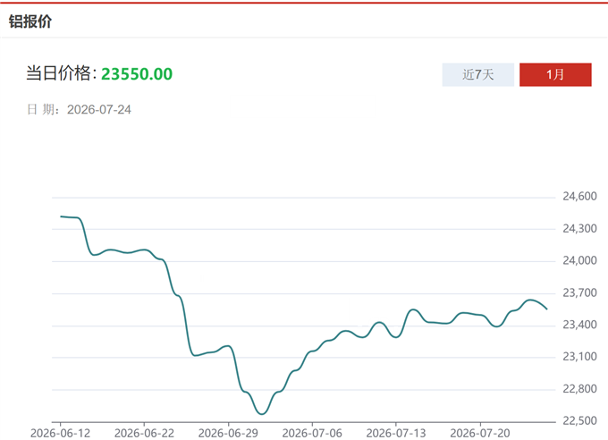Viewport: 608px width, 440px height.
Task: Click the lowest trough of the price line
Action: tap(262, 414)
